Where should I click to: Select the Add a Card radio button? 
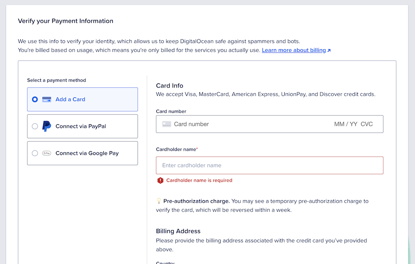click(x=35, y=99)
